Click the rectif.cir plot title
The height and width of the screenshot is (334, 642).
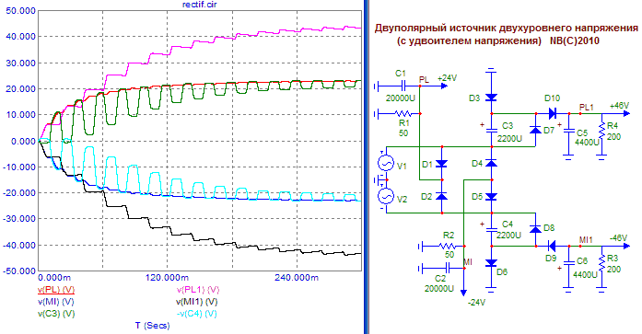pos(199,5)
